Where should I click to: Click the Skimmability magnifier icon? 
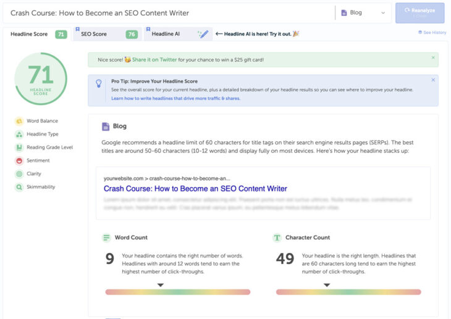pyautogui.click(x=19, y=187)
